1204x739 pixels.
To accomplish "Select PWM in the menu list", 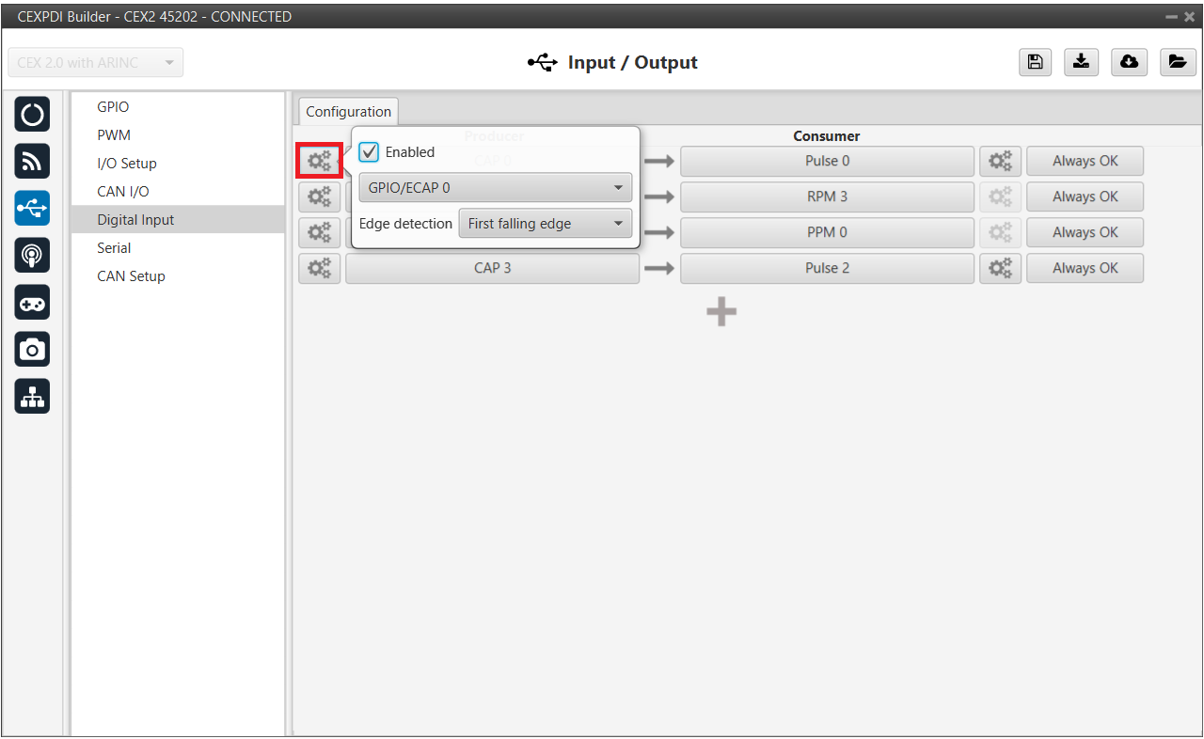I will coord(114,135).
